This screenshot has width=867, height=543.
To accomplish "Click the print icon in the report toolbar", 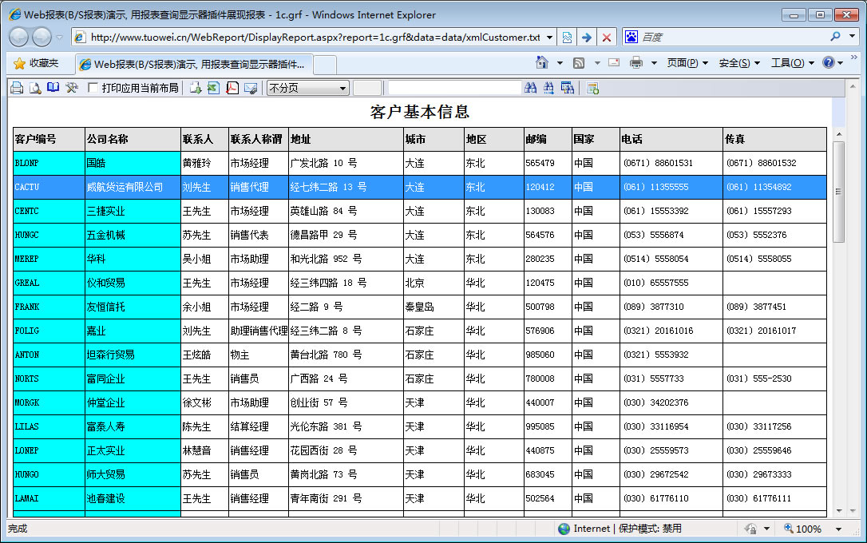I will pos(17,88).
